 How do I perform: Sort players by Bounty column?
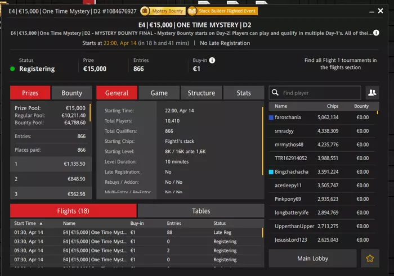tap(361, 106)
